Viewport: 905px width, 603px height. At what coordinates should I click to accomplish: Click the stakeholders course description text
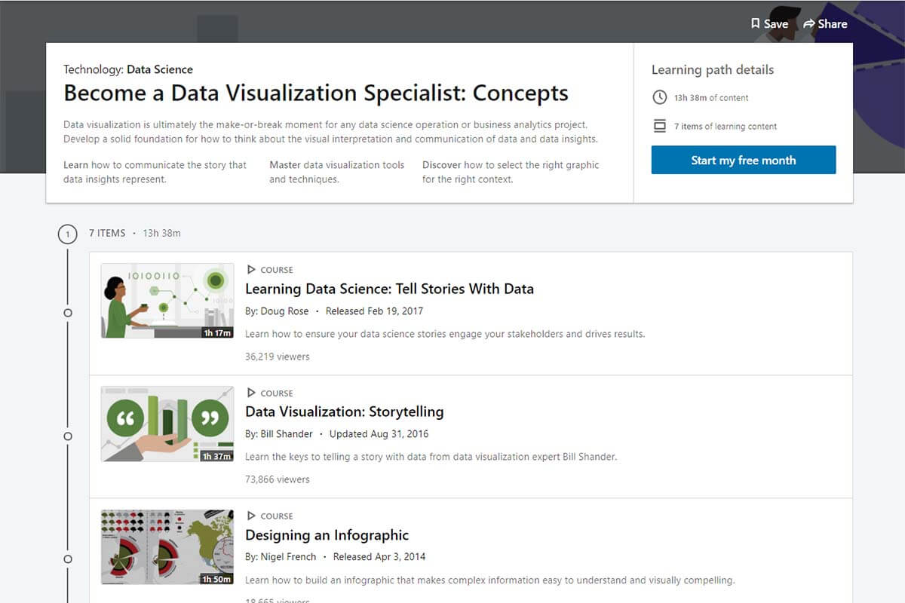coord(445,333)
